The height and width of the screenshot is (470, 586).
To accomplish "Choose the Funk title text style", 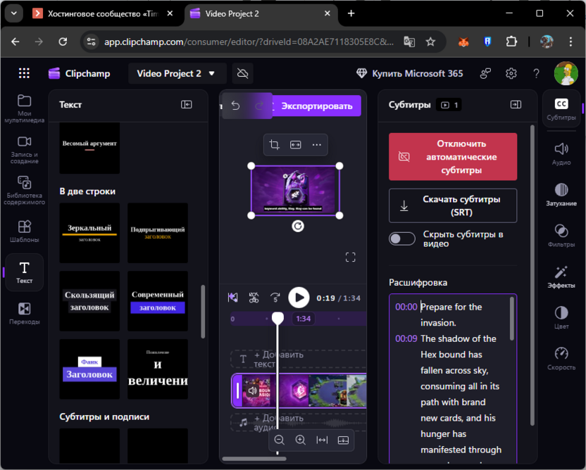I will 89,369.
